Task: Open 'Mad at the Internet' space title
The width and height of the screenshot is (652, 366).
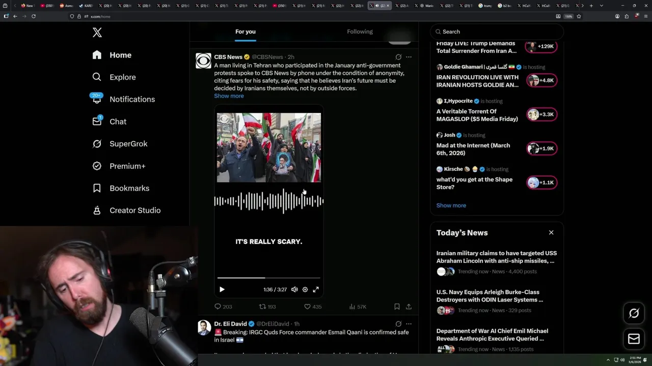Action: (x=473, y=149)
